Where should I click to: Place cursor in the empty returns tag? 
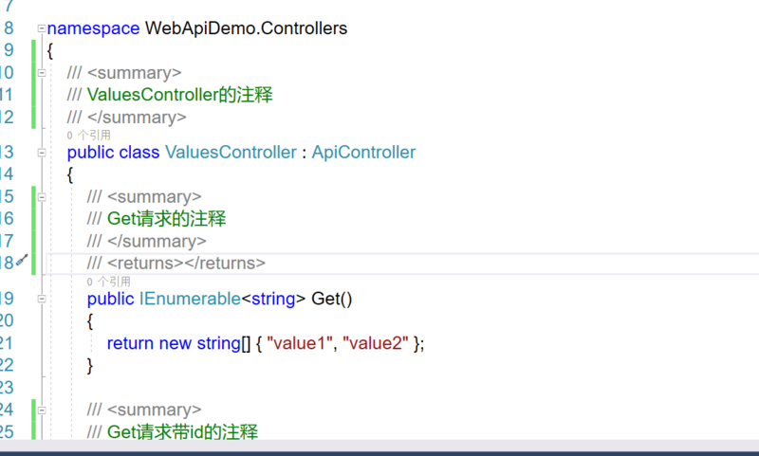click(183, 263)
